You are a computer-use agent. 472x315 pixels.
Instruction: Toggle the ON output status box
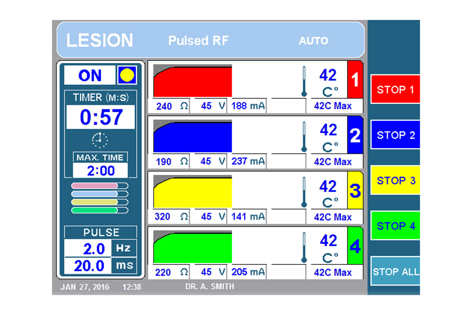90,76
